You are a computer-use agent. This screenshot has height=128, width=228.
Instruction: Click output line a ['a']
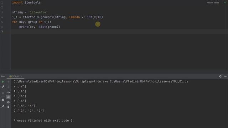pos(20,96)
